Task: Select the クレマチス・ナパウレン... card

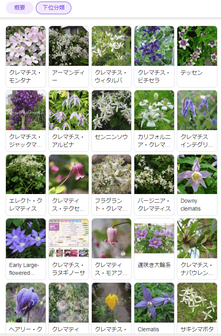Action: coord(197,249)
